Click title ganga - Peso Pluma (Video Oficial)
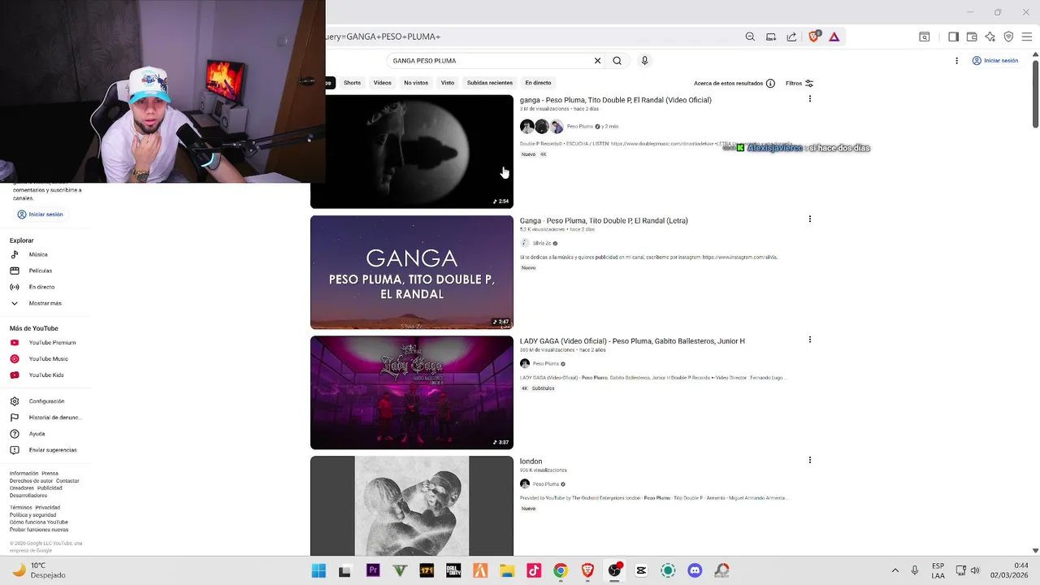1040x585 pixels. click(616, 100)
